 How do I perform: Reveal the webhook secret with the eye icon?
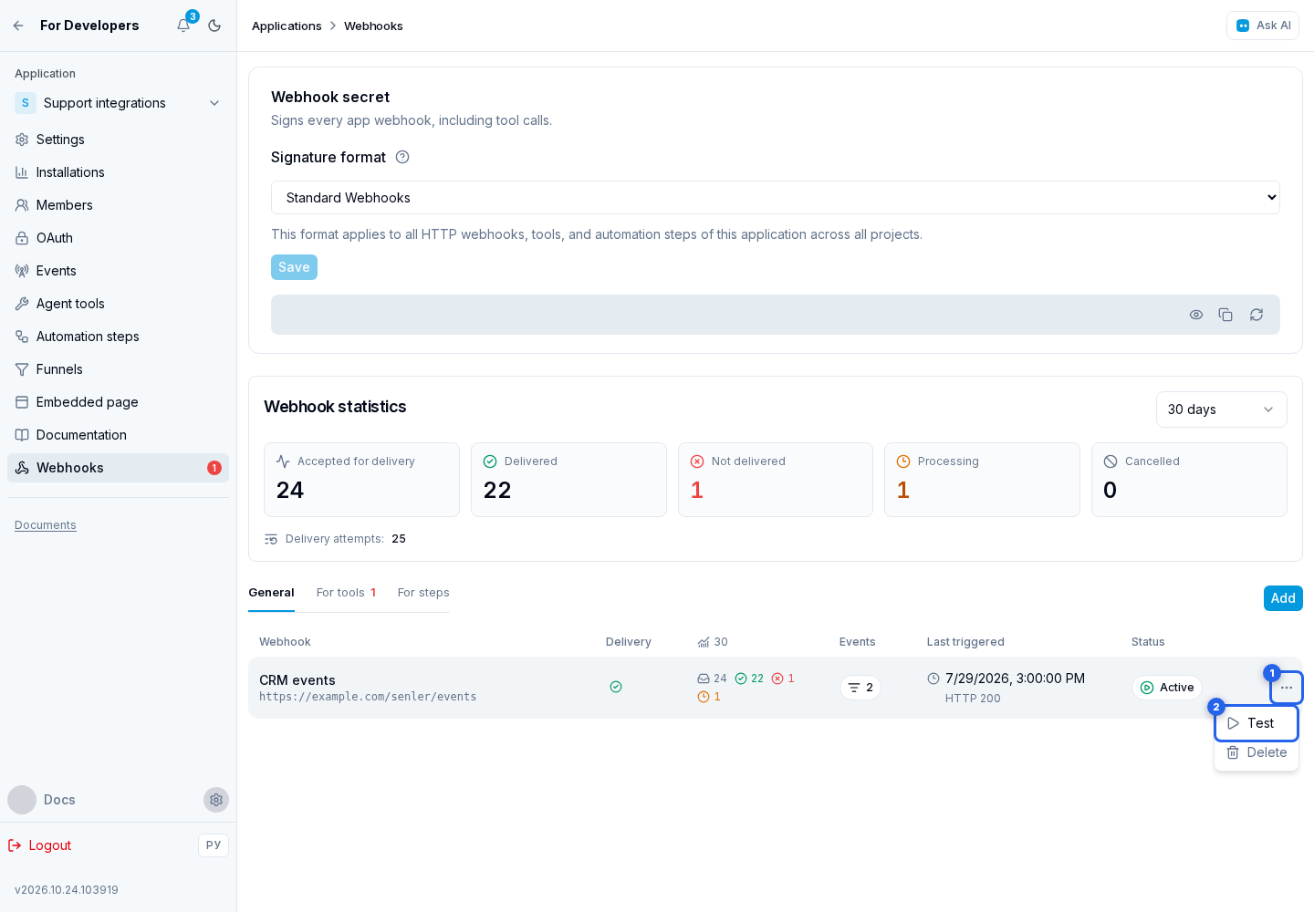pyautogui.click(x=1196, y=315)
